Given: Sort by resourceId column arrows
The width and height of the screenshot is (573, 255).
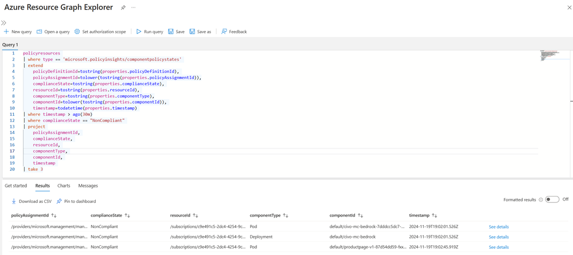Looking at the screenshot, I should click(195, 215).
